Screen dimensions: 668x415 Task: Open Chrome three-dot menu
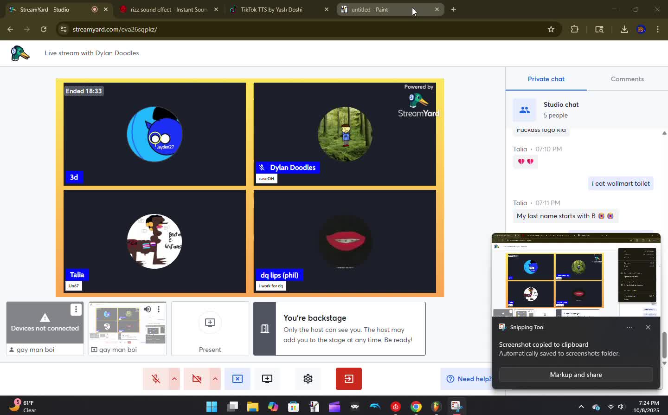658,29
